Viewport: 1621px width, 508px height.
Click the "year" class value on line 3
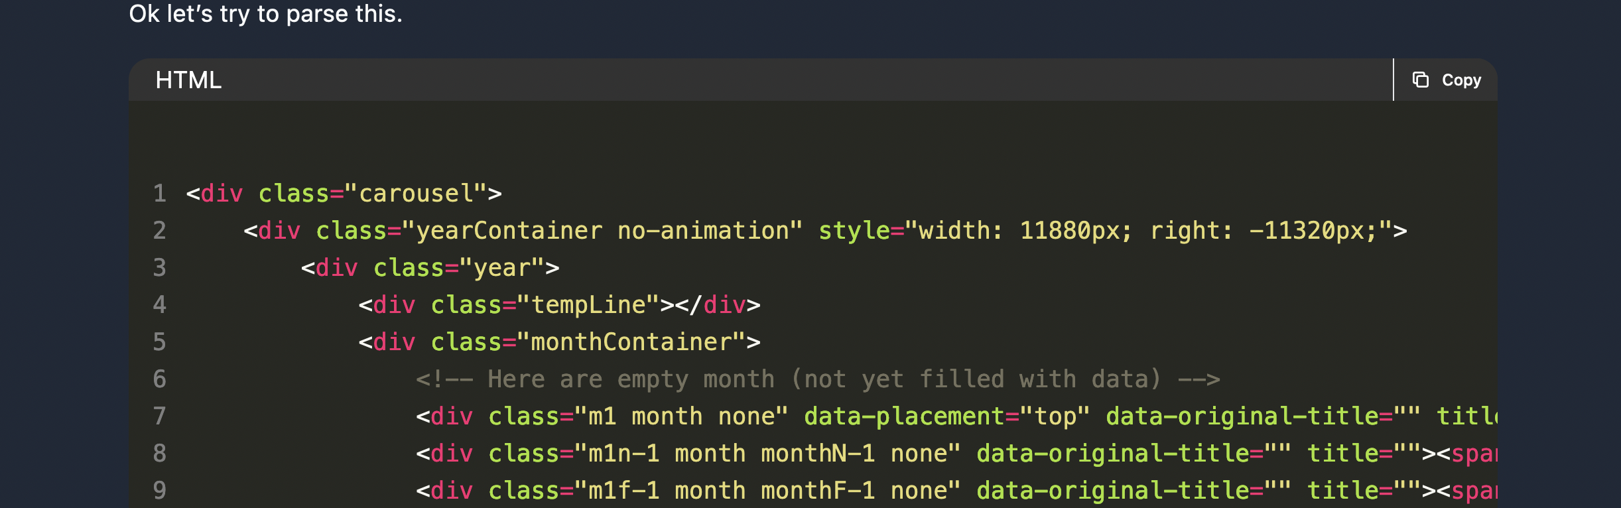(502, 268)
